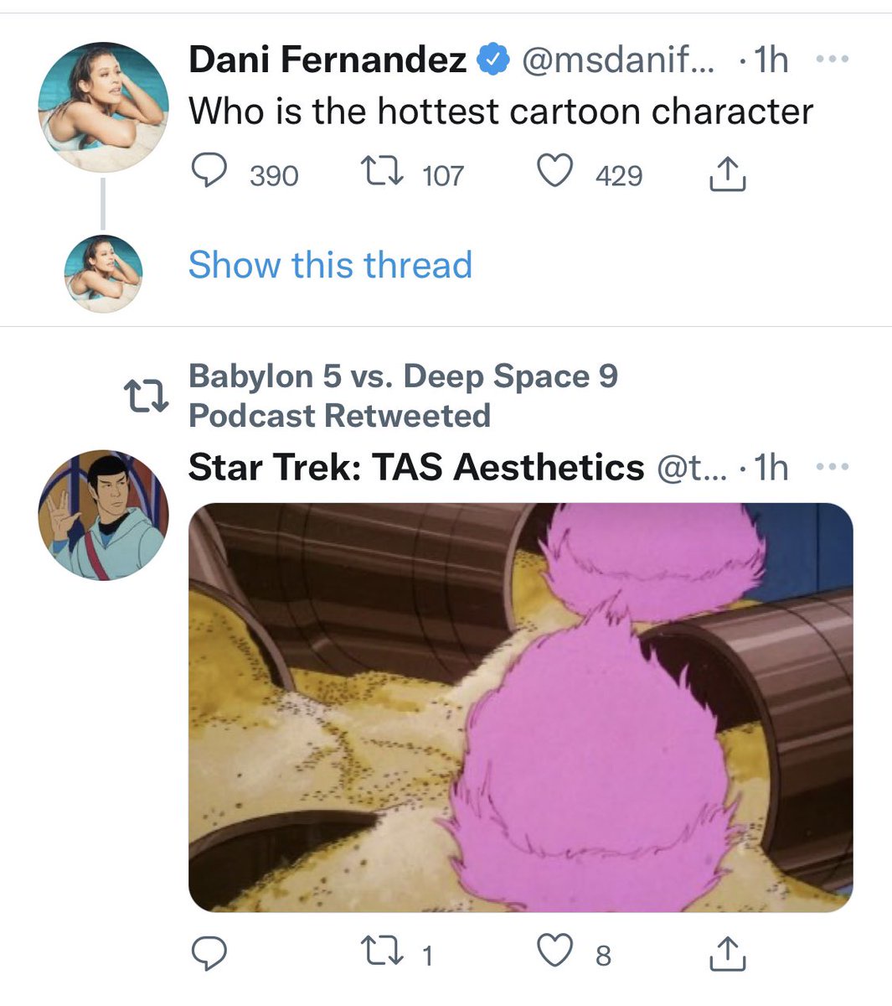Retweet Dani Fernandez's cartoon character tweet

[381, 174]
